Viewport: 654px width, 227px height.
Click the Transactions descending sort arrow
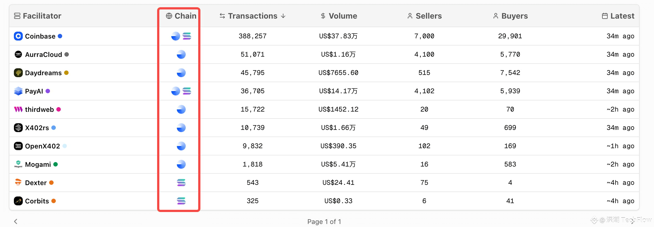point(283,16)
